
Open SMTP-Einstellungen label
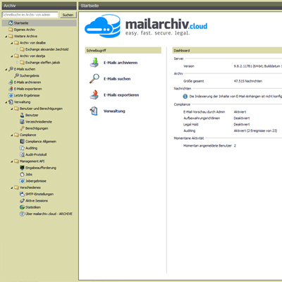39,194
